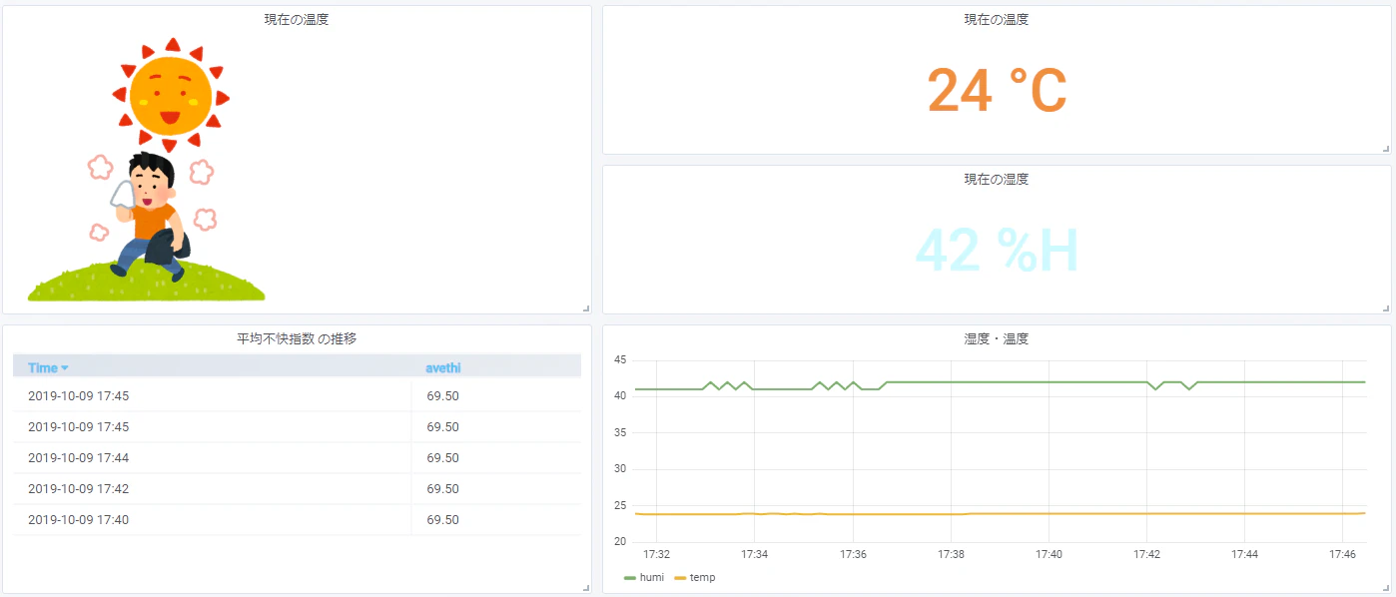The height and width of the screenshot is (597, 1396).
Task: Click the 42 %H humidity value
Action: click(997, 251)
